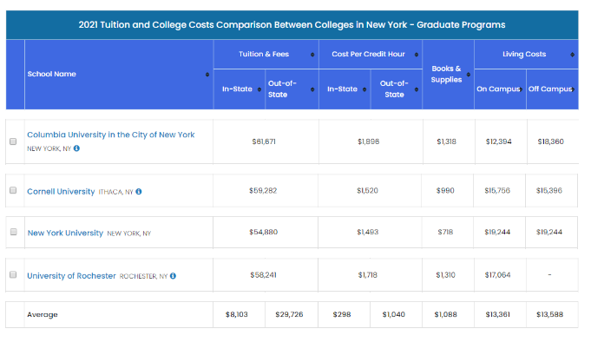
Task: Sort On Campus living cost arrow
Action: 521,89
